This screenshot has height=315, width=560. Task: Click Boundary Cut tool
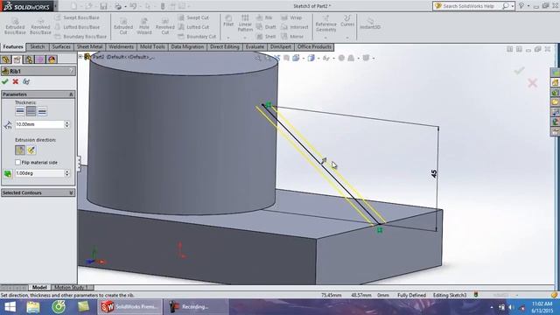coord(197,37)
